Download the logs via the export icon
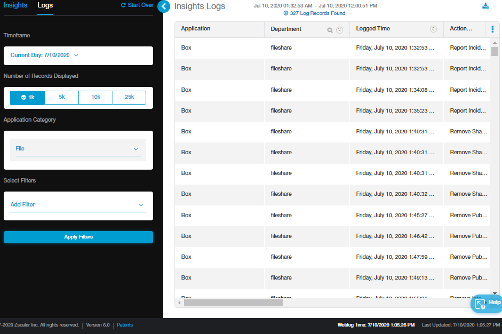Viewport: 502px width, 334px height. [x=485, y=6]
